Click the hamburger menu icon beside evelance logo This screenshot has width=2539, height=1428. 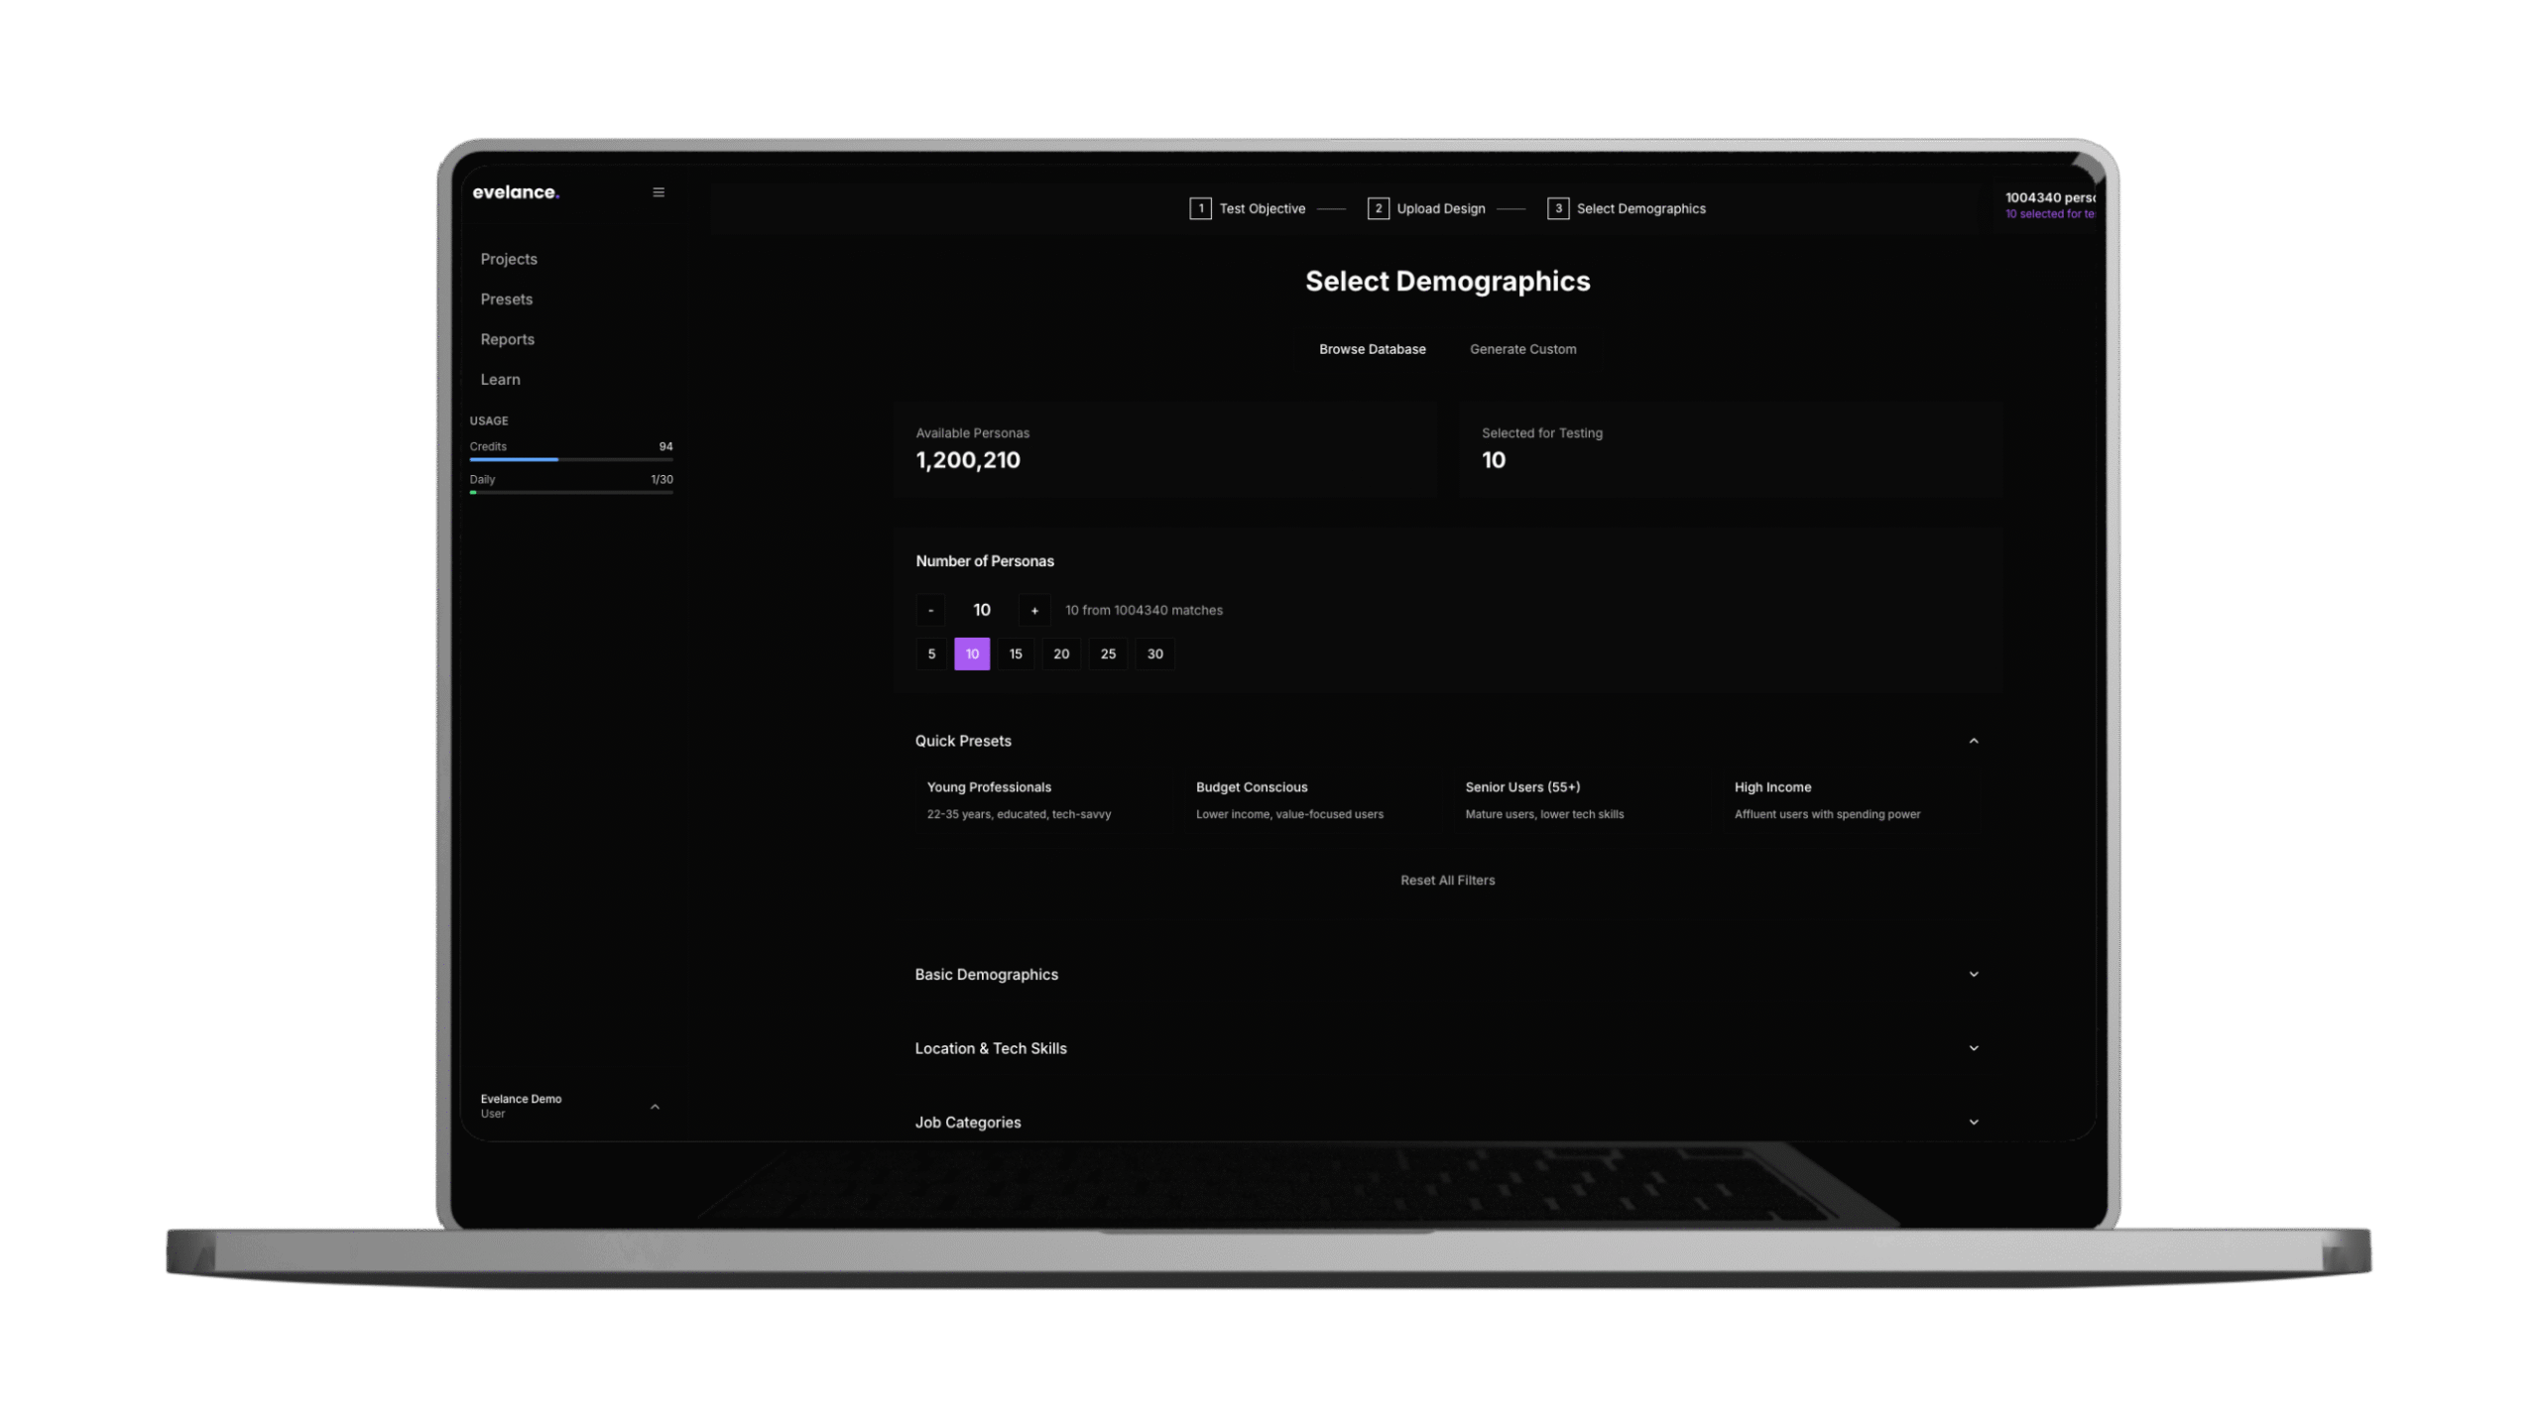click(x=659, y=192)
